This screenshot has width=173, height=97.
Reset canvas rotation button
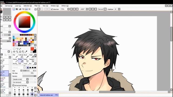pos(96,9)
